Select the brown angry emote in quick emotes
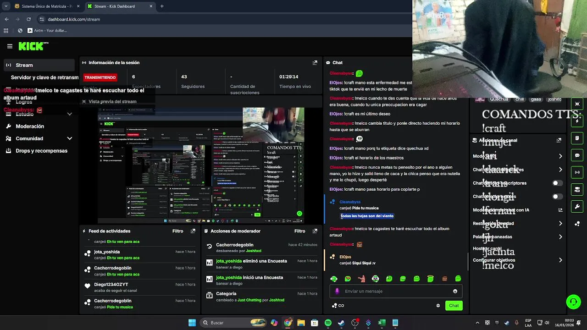Screen dimensions: 587x330 coord(444,279)
